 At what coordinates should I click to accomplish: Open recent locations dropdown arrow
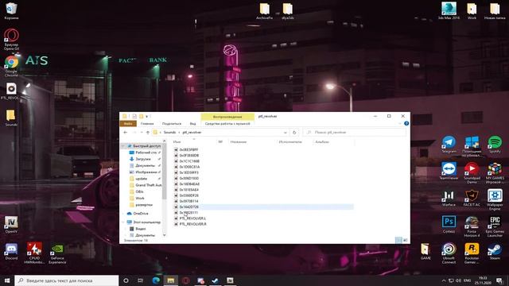tap(142, 133)
